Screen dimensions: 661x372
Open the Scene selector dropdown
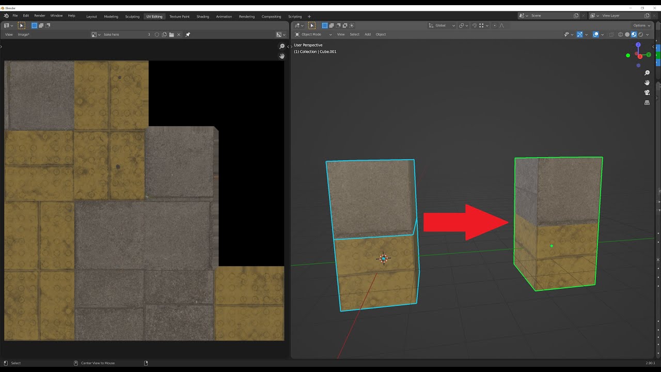coord(524,16)
